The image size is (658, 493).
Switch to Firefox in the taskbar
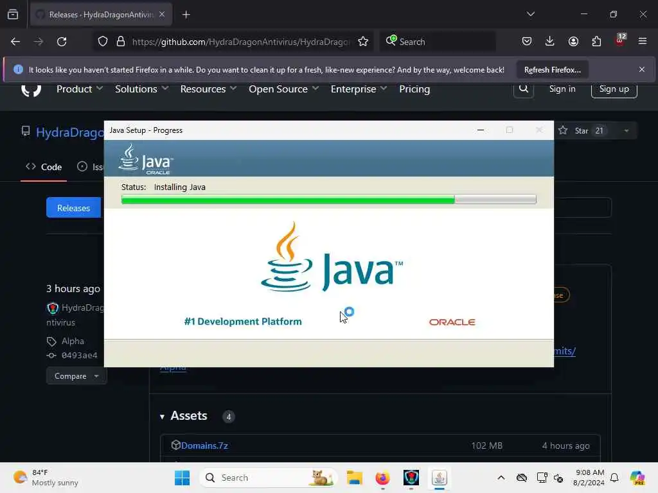382,478
